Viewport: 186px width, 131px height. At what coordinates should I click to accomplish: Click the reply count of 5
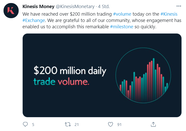pos(33,124)
